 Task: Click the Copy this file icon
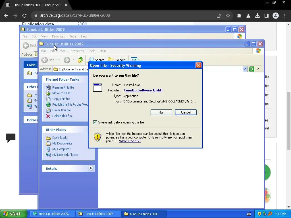[x=48, y=99]
